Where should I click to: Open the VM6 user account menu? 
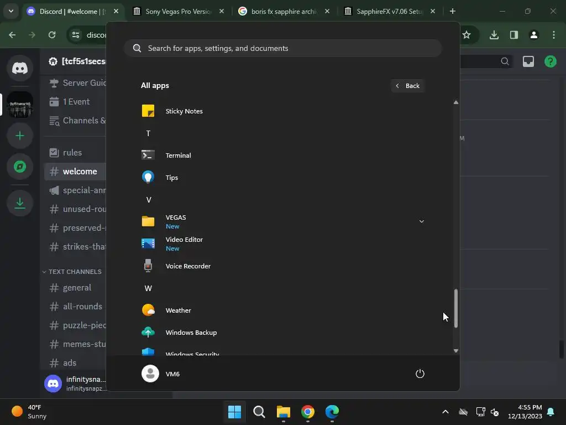[x=161, y=374]
